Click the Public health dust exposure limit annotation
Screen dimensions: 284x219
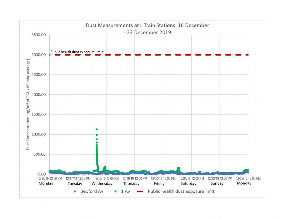pos(77,52)
